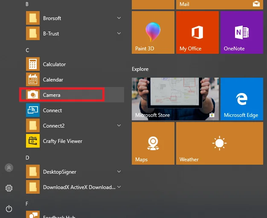Open the Calculator app icon
267x218 pixels.
(33, 64)
